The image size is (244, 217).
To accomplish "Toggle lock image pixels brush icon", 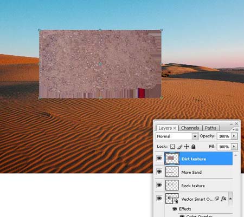I will [x=179, y=147].
